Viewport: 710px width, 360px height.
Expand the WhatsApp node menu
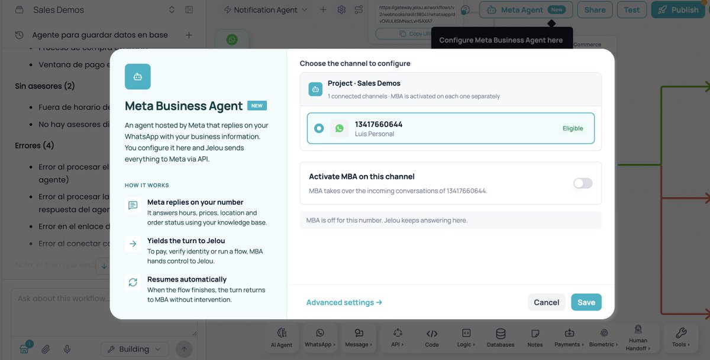coord(320,338)
